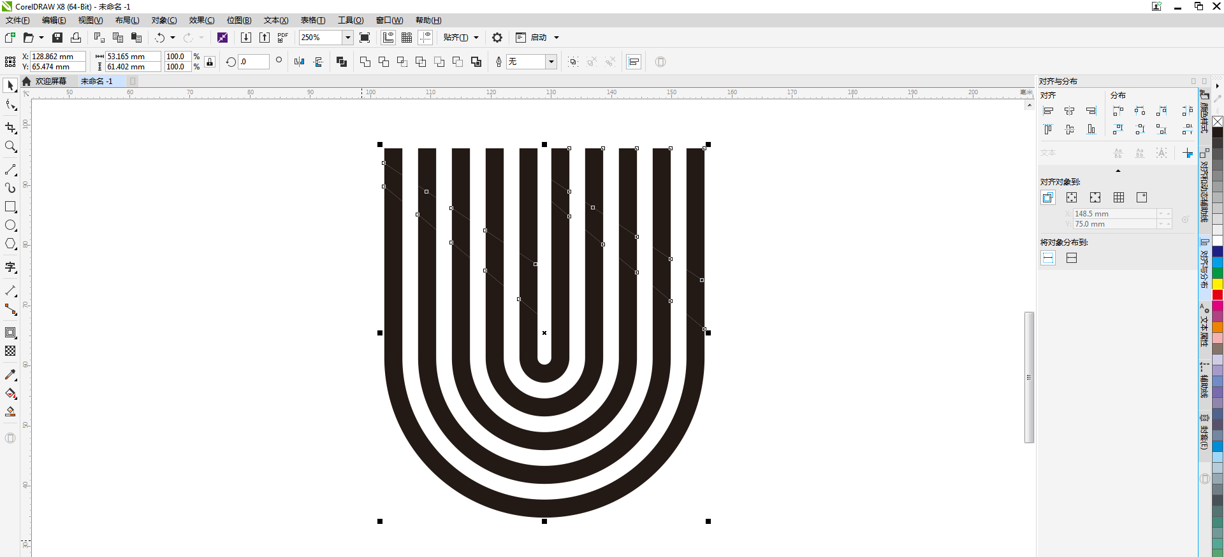Enable align to Page Center option

[x=1095, y=197]
